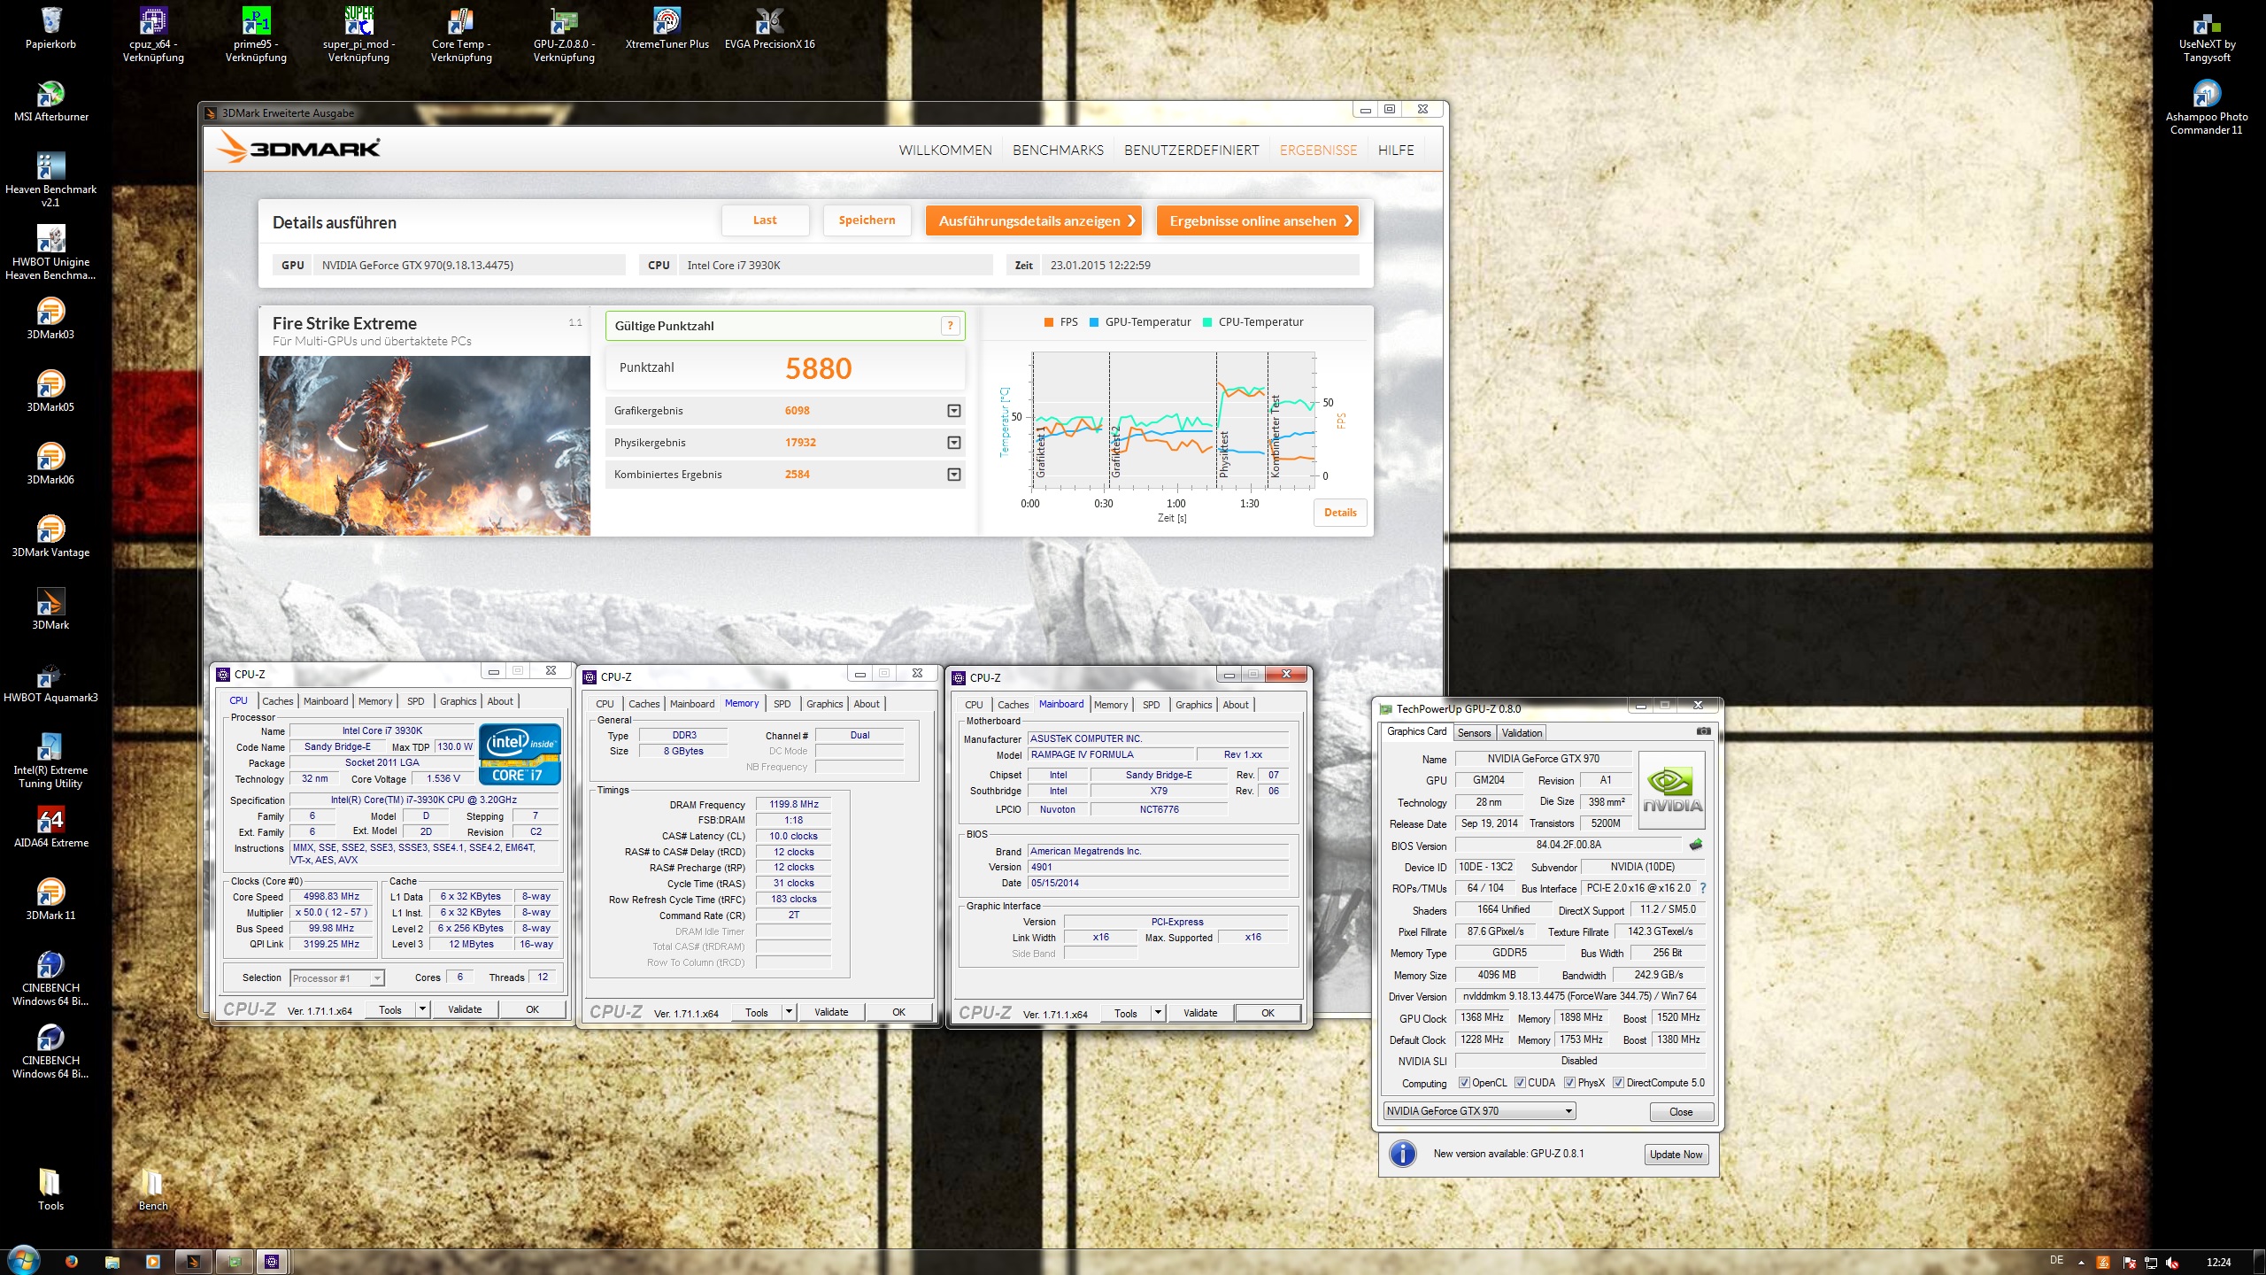Click the Details button under the chart

[1340, 513]
